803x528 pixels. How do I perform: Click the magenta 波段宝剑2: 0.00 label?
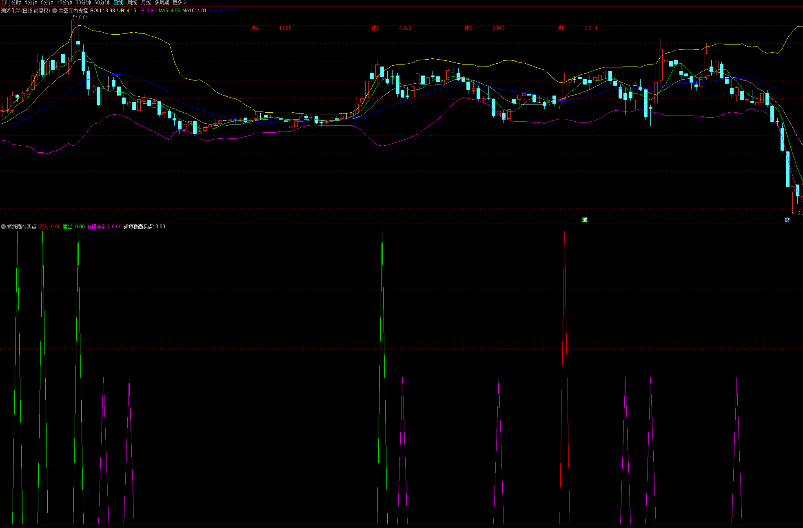coord(104,226)
